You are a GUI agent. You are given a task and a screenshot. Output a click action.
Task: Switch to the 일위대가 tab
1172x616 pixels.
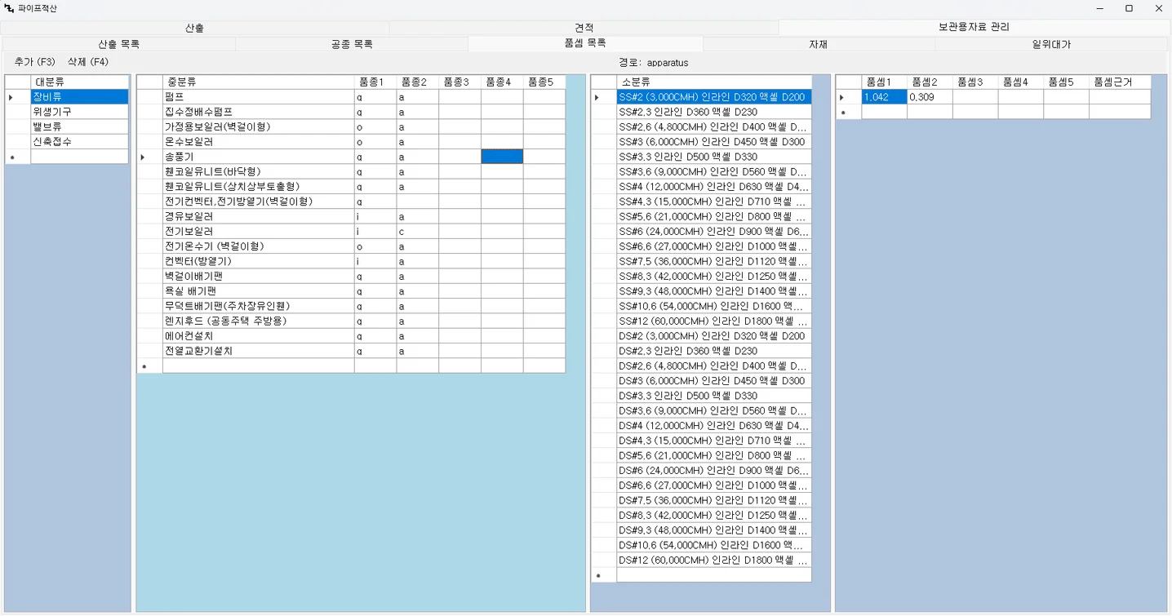click(x=1052, y=44)
